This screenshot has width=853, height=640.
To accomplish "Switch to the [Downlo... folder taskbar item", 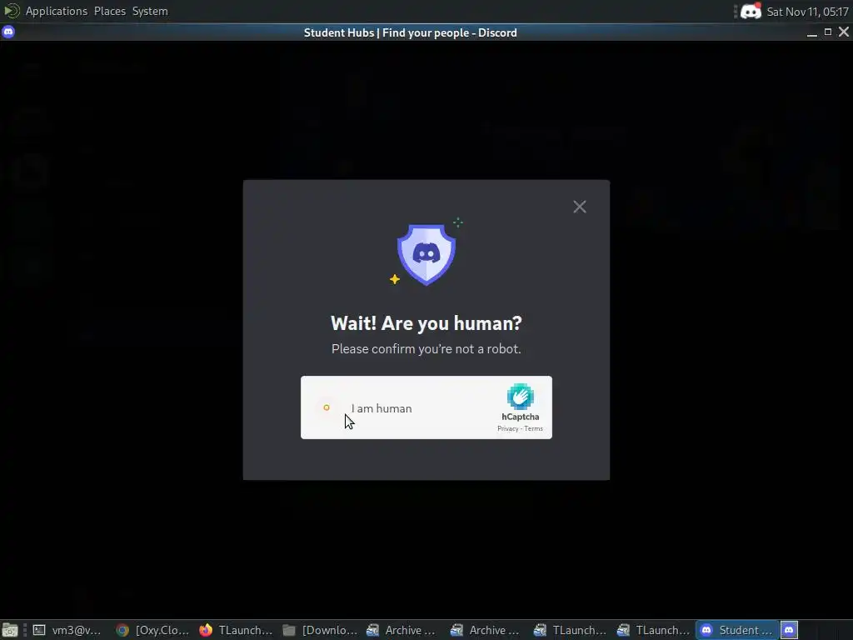I will pyautogui.click(x=320, y=630).
